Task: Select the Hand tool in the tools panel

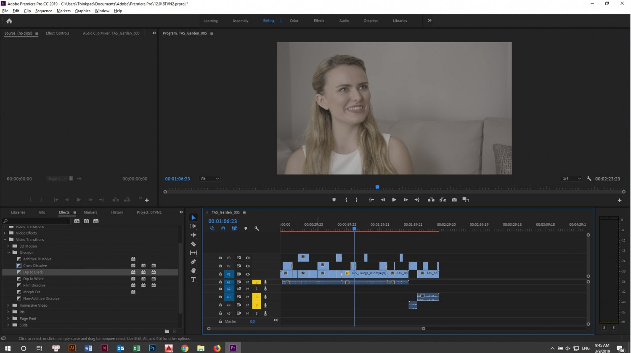Action: pyautogui.click(x=194, y=270)
